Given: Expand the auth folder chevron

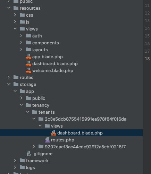Looking at the screenshot, I should point(21,36).
